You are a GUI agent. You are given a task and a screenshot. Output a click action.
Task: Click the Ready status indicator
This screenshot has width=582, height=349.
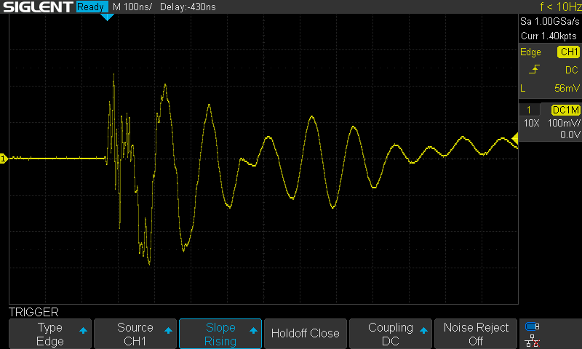[92, 7]
